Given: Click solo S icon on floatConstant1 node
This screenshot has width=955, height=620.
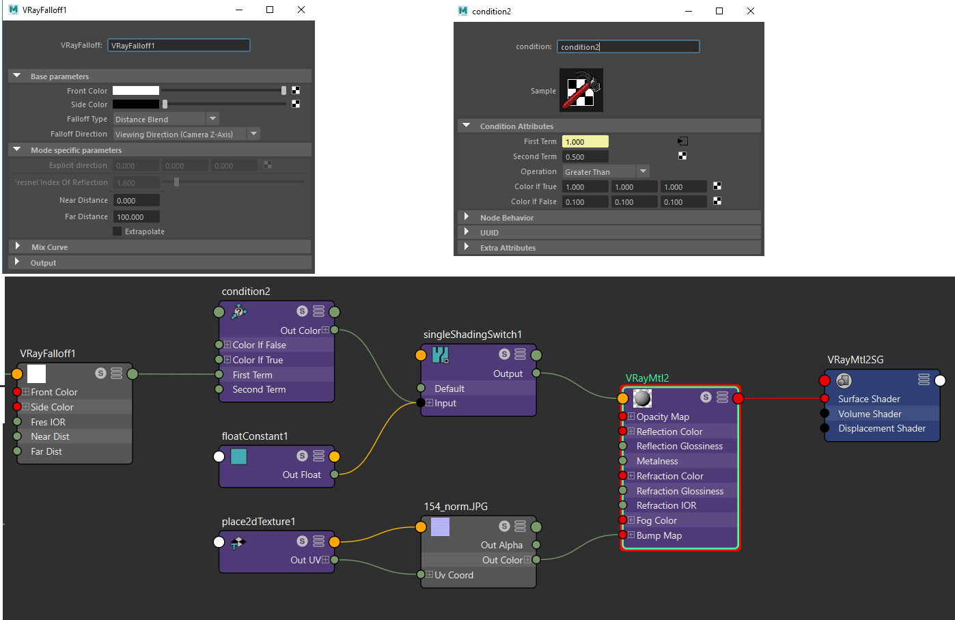Looking at the screenshot, I should (x=302, y=456).
